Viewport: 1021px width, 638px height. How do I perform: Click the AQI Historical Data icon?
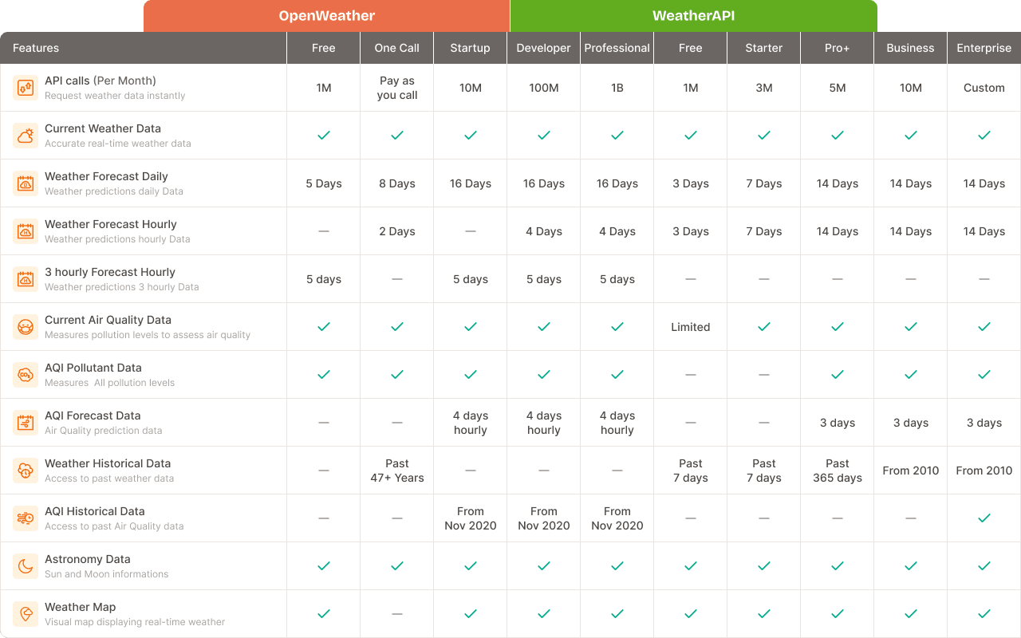click(26, 518)
